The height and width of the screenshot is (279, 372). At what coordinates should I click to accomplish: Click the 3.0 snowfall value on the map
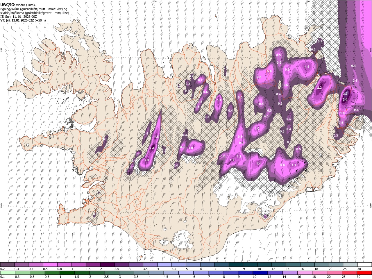pyautogui.click(x=345, y=99)
